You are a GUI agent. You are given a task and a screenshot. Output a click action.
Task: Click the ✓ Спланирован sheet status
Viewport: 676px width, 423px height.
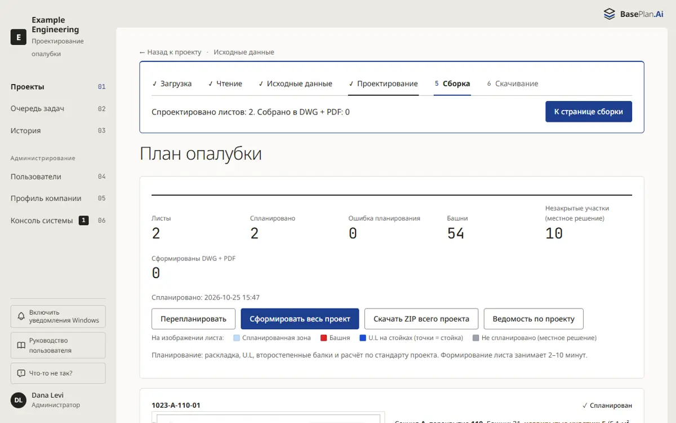coord(607,406)
